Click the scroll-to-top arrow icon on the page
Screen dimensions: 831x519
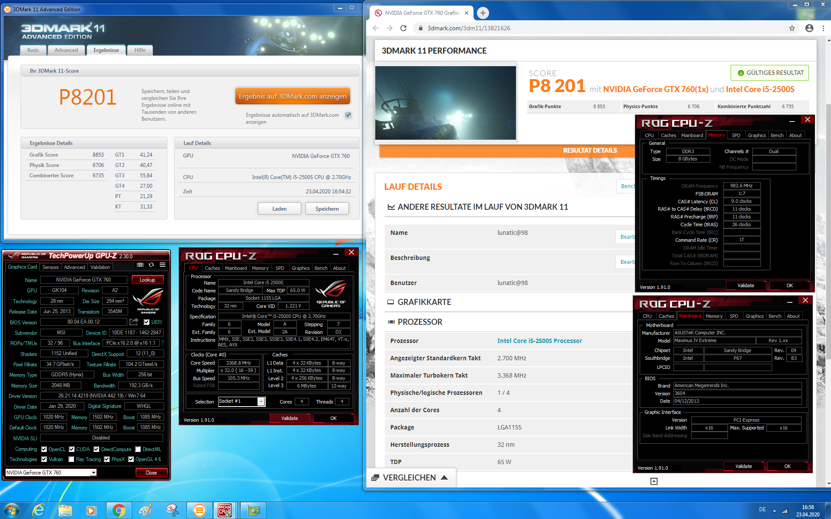[654, 481]
